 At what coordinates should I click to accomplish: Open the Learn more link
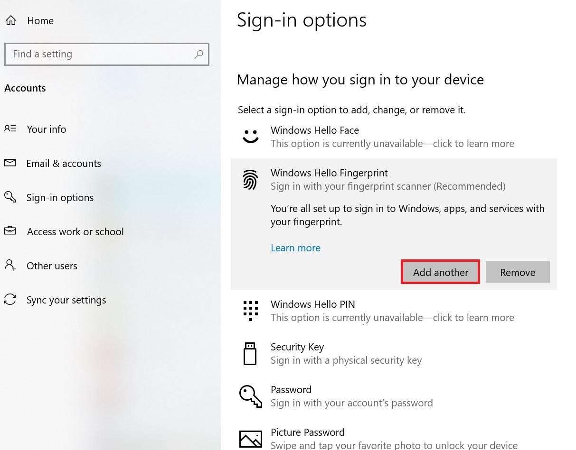295,248
